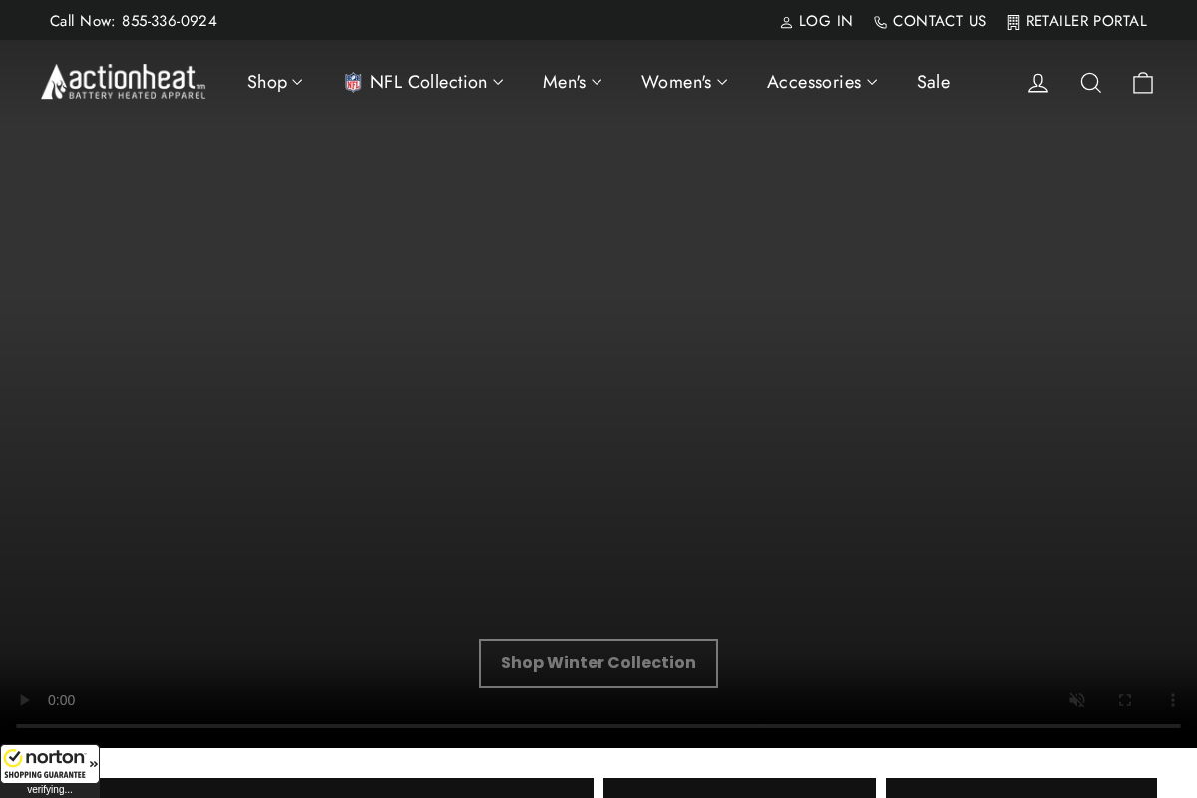1197x798 pixels.
Task: Expand the Accessories dropdown
Action: point(872,82)
